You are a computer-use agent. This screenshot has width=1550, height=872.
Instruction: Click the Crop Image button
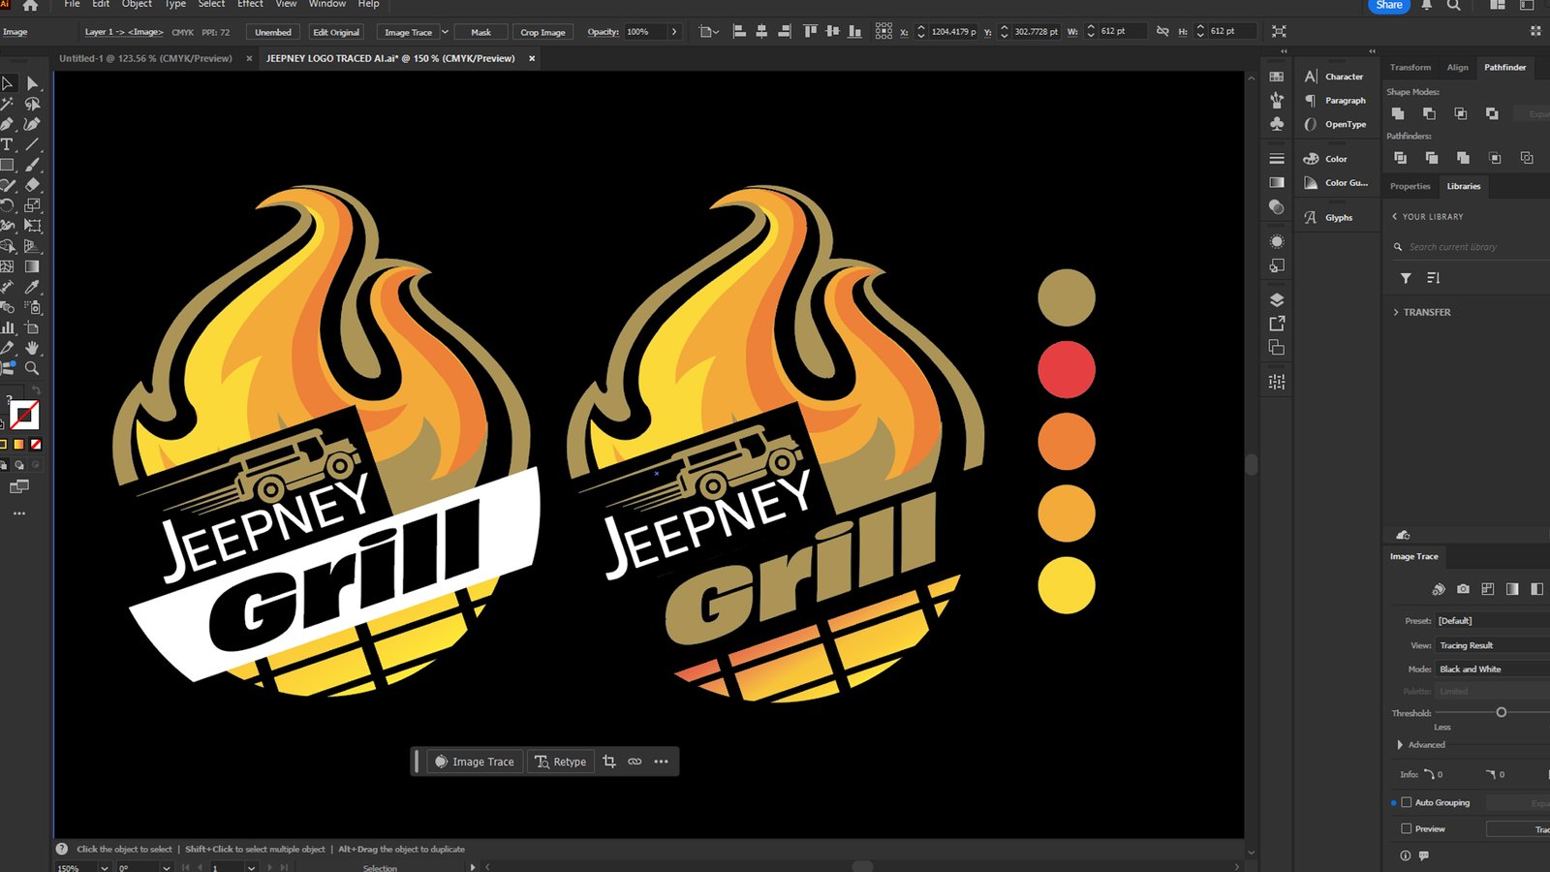click(542, 32)
